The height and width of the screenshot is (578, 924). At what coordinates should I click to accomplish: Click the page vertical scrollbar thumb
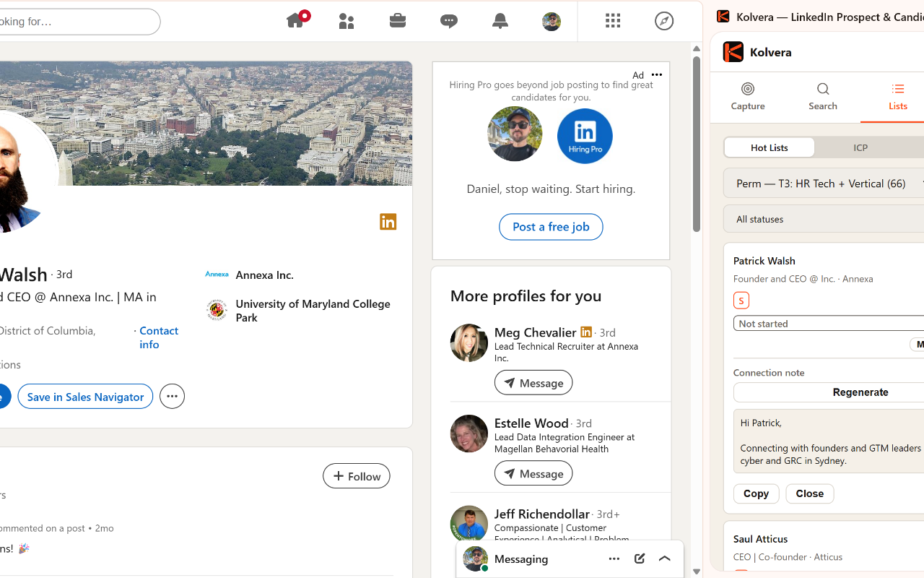click(697, 144)
